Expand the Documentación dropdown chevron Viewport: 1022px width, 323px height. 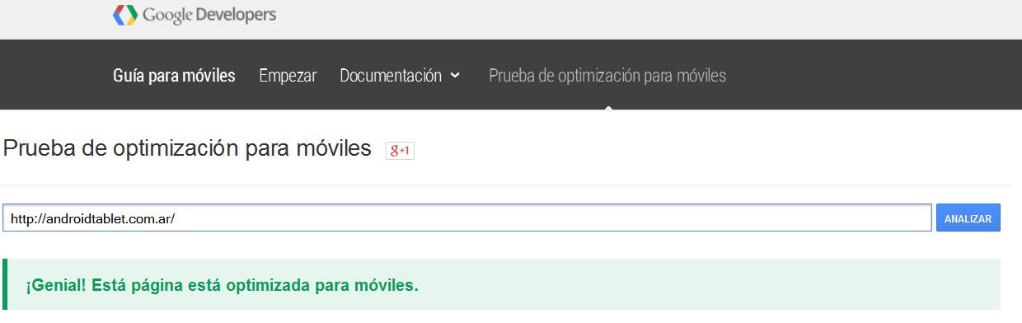(x=456, y=76)
